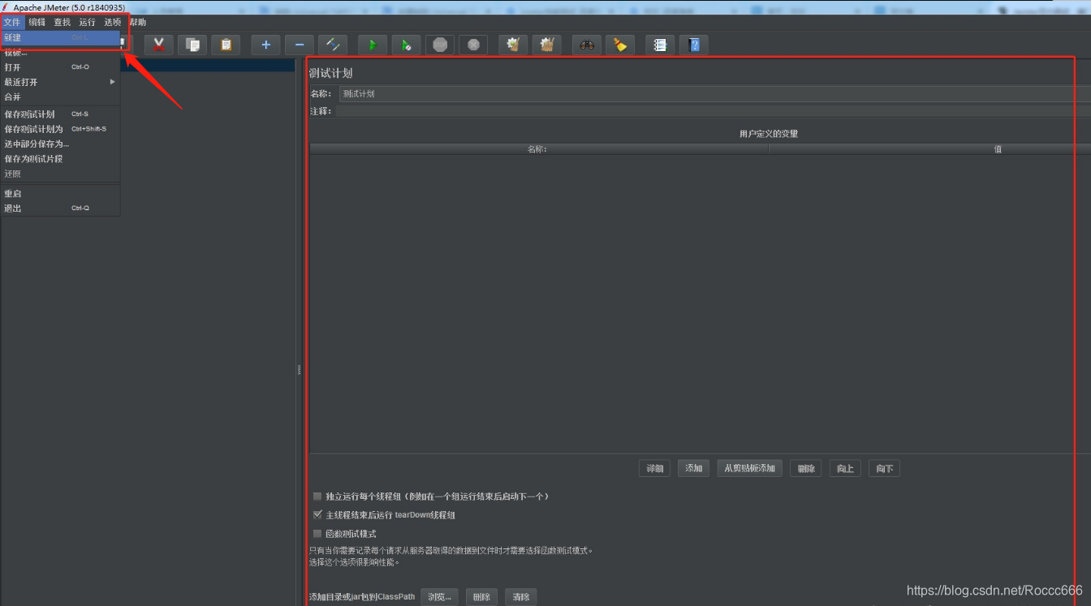Screen dimensions: 1091x606
Task: Open the 运行 menu
Action: click(87, 22)
